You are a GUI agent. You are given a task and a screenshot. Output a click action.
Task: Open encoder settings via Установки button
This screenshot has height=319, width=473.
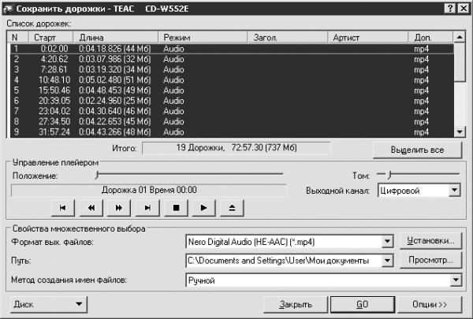(x=430, y=240)
